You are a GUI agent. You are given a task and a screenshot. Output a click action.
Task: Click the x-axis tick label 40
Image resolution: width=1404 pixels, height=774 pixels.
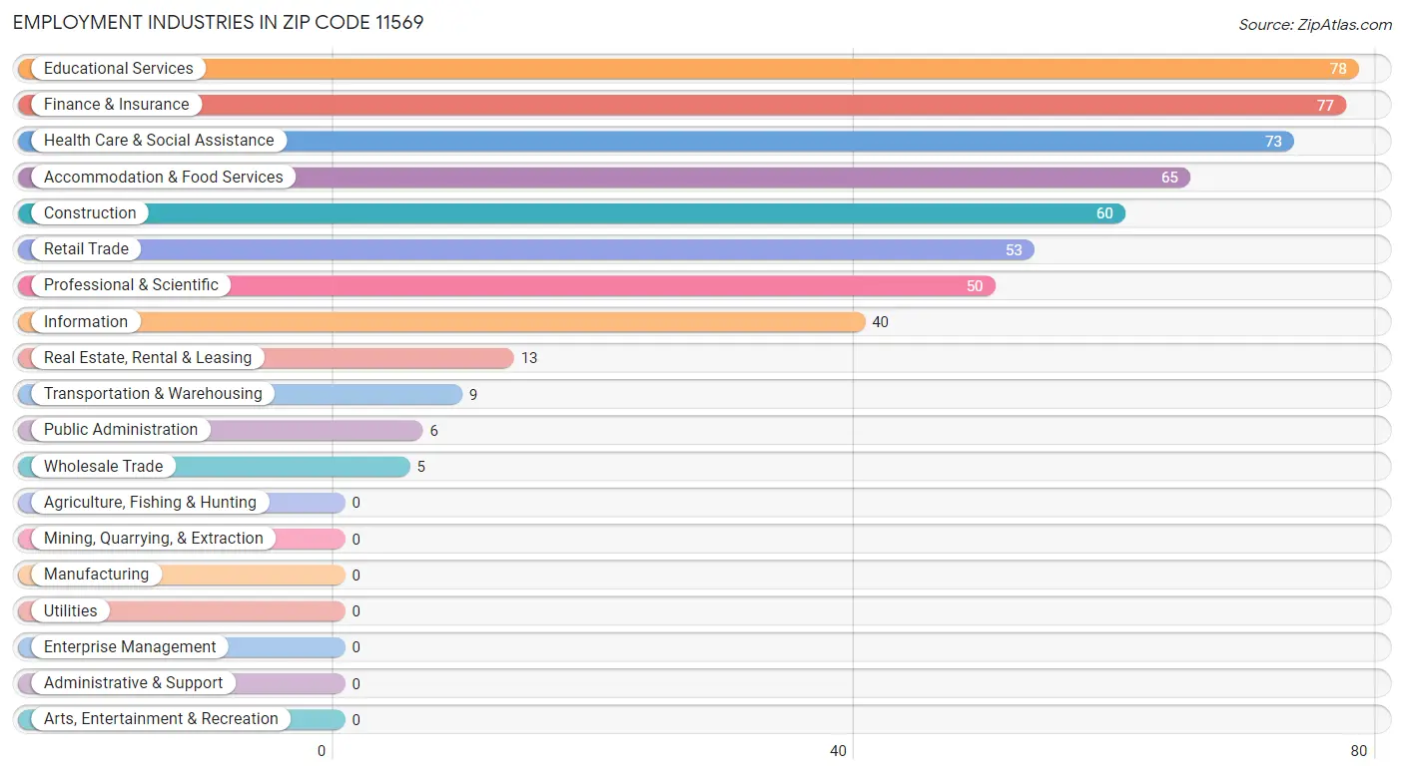[x=839, y=751]
